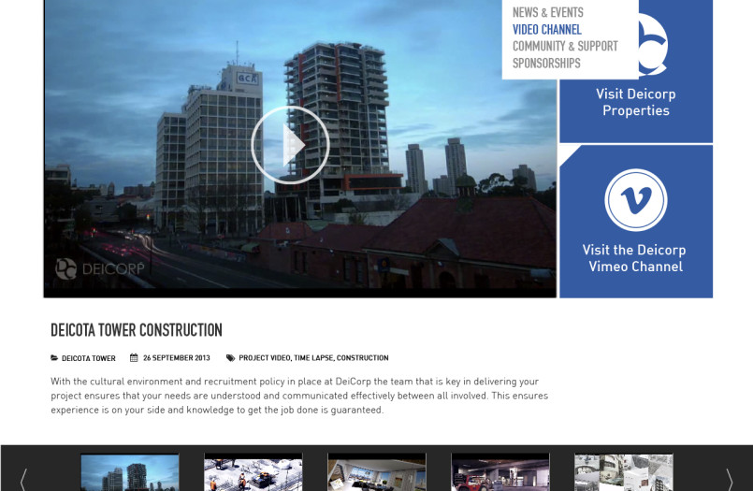
Task: Open the Community & Support menu item
Action: (x=564, y=47)
